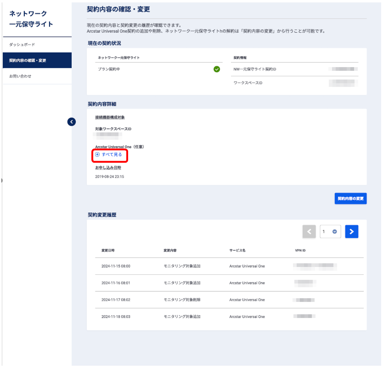Click the 契約変更履歴 section heading

pos(102,215)
